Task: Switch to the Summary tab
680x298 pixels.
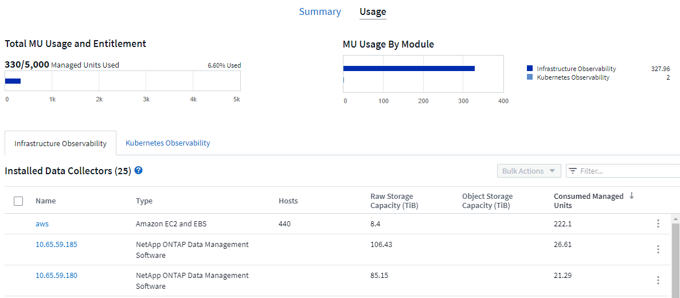Action: [320, 11]
